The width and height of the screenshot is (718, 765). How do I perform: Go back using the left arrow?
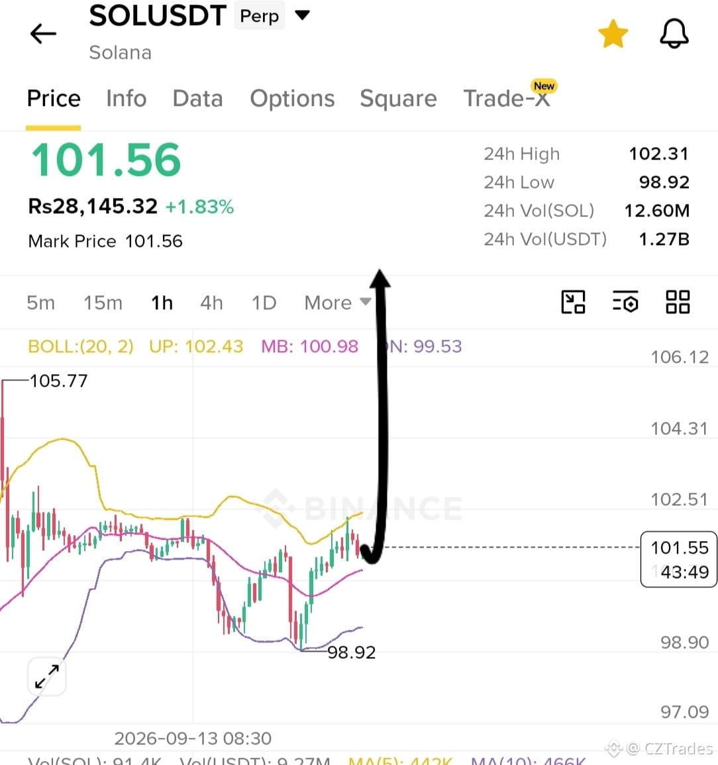43,34
